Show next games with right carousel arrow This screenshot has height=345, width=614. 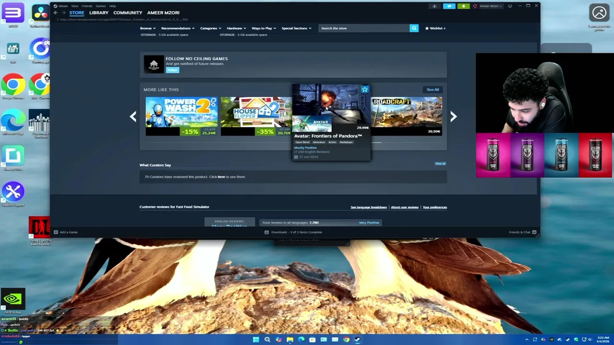click(x=453, y=116)
